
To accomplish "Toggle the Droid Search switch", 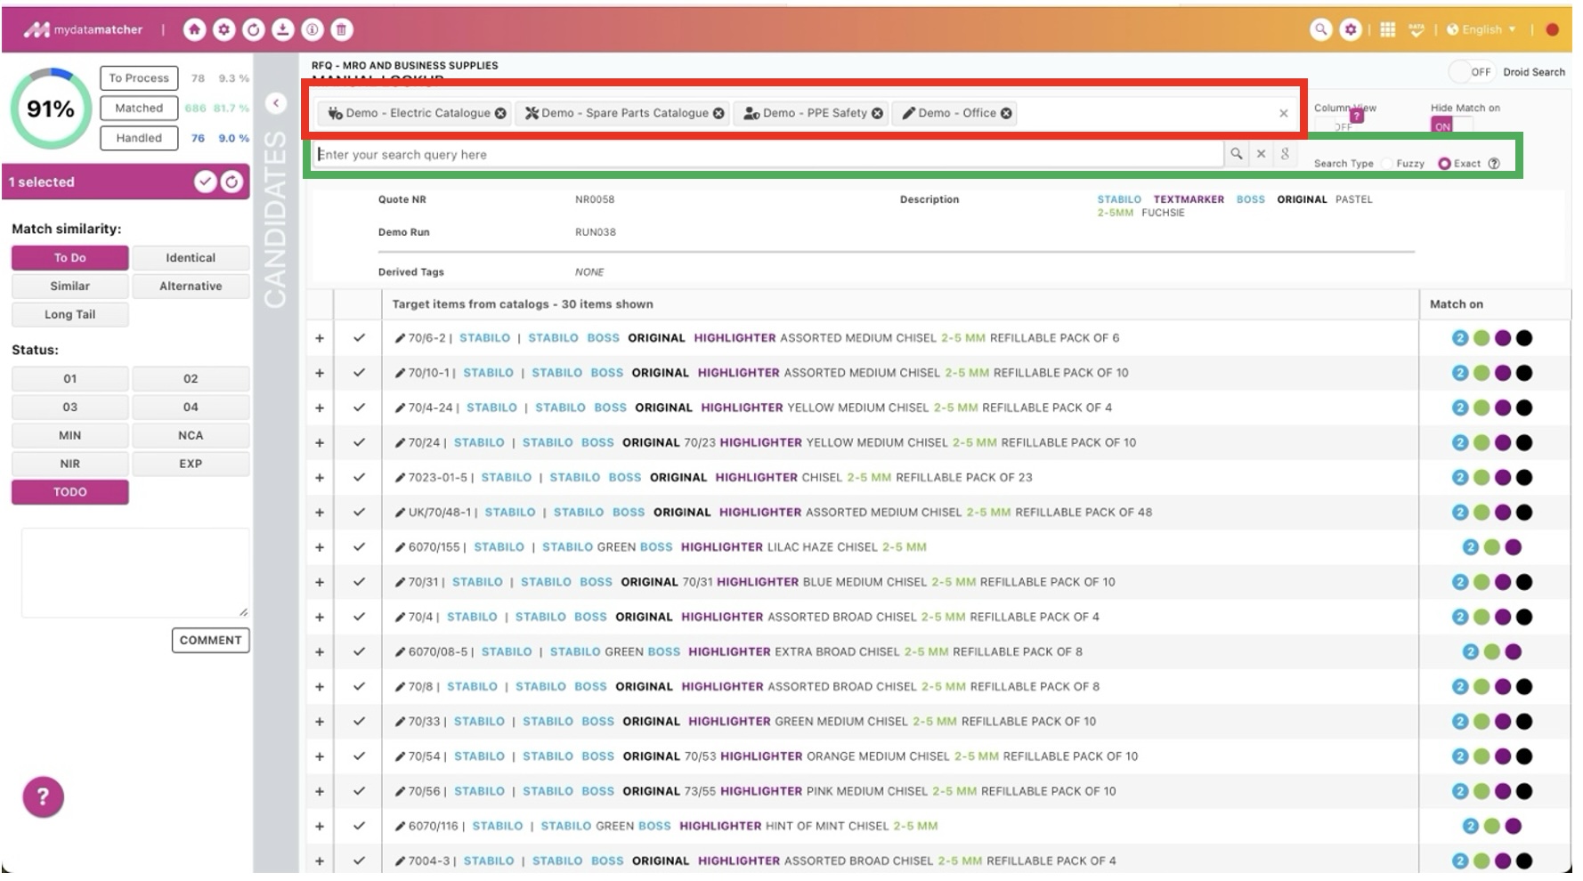I will [x=1471, y=72].
